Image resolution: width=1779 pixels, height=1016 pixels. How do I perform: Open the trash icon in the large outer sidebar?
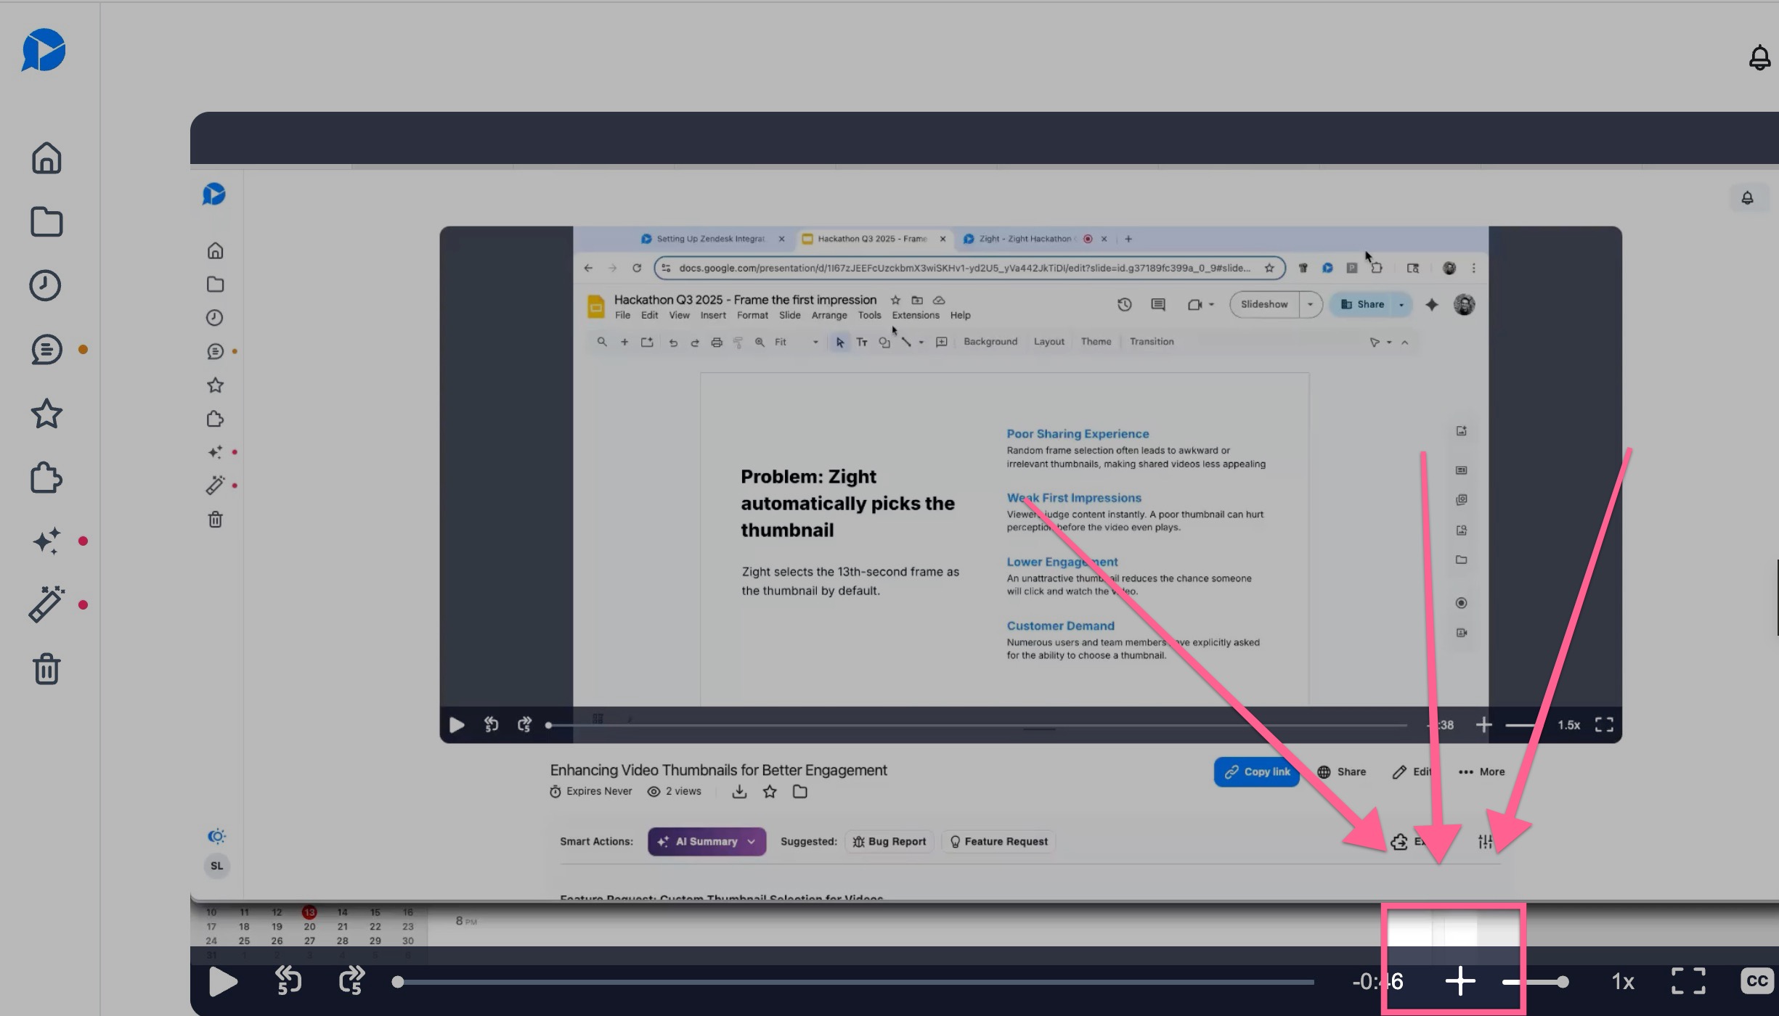[46, 668]
